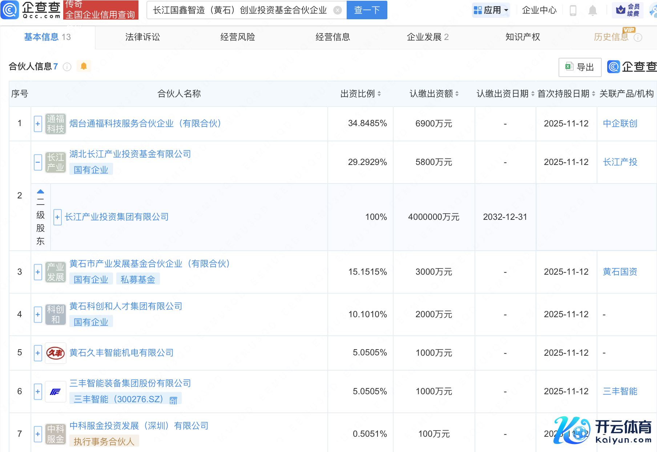Collapse the 湖北长江产业投资基金 row
The width and height of the screenshot is (657, 452).
point(38,162)
